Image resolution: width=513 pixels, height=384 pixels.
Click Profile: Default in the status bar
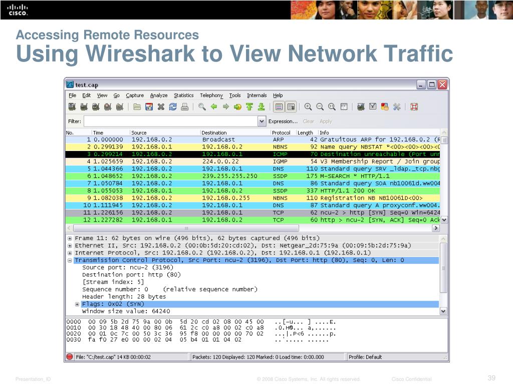pos(365,357)
